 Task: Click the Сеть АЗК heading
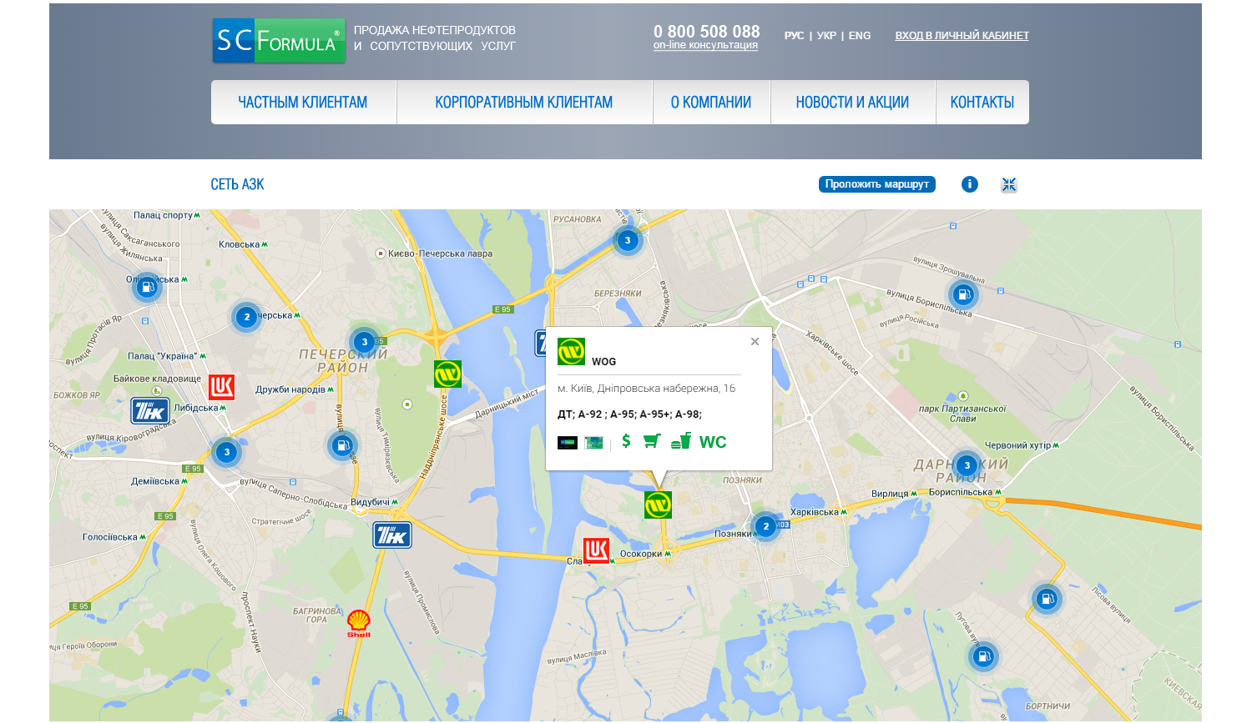tap(237, 184)
